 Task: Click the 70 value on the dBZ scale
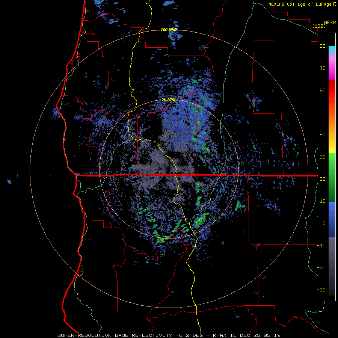(x=323, y=68)
